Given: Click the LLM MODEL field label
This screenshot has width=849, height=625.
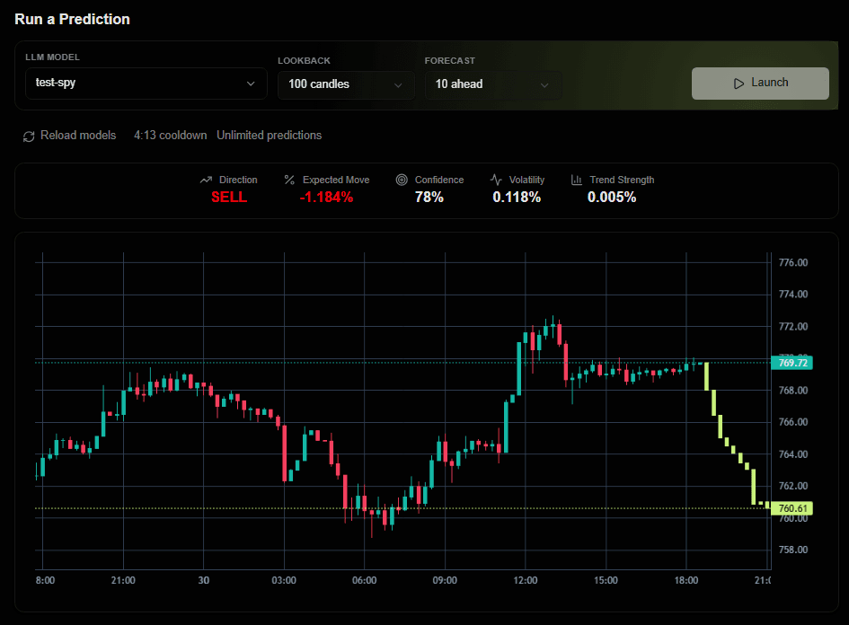Looking at the screenshot, I should [x=52, y=57].
